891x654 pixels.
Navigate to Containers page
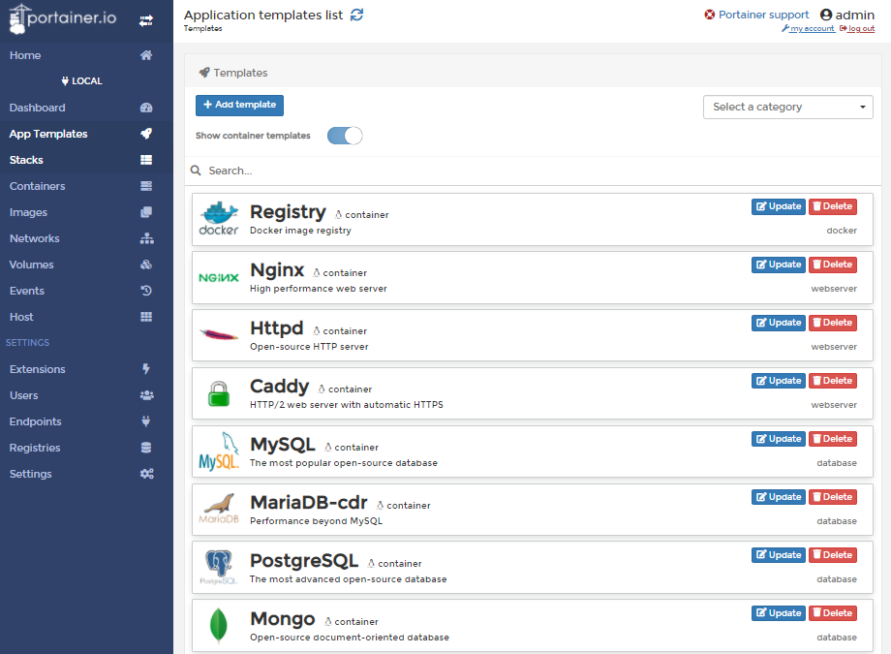pos(86,186)
